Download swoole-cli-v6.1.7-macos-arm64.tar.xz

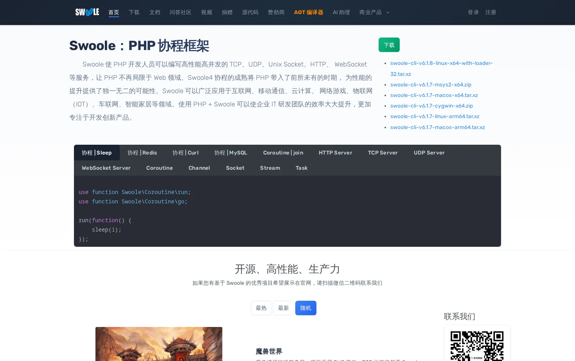(x=438, y=127)
